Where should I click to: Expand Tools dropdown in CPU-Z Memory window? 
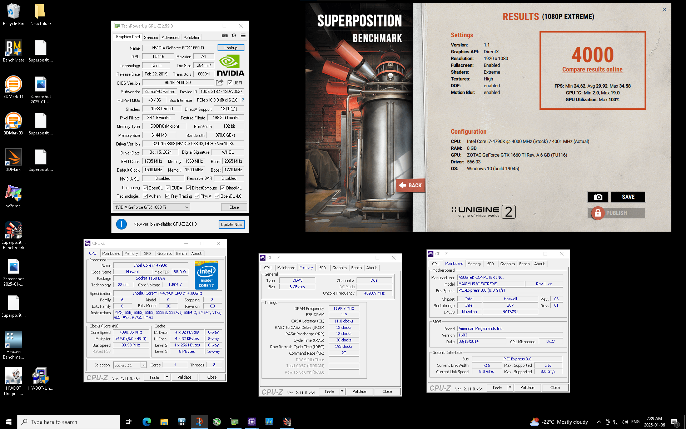pyautogui.click(x=342, y=391)
